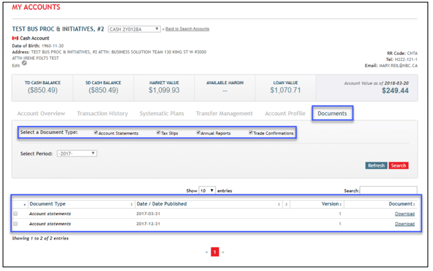
Task: Toggle the Tax Slips checkbox
Action: coord(159,133)
